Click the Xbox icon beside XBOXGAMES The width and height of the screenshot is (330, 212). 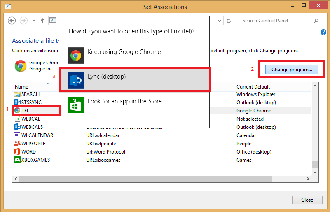pos(17,160)
